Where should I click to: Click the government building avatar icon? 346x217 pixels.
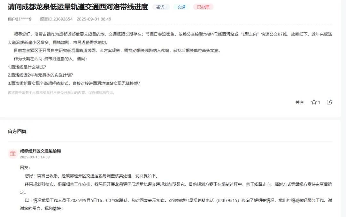[x=13, y=154]
